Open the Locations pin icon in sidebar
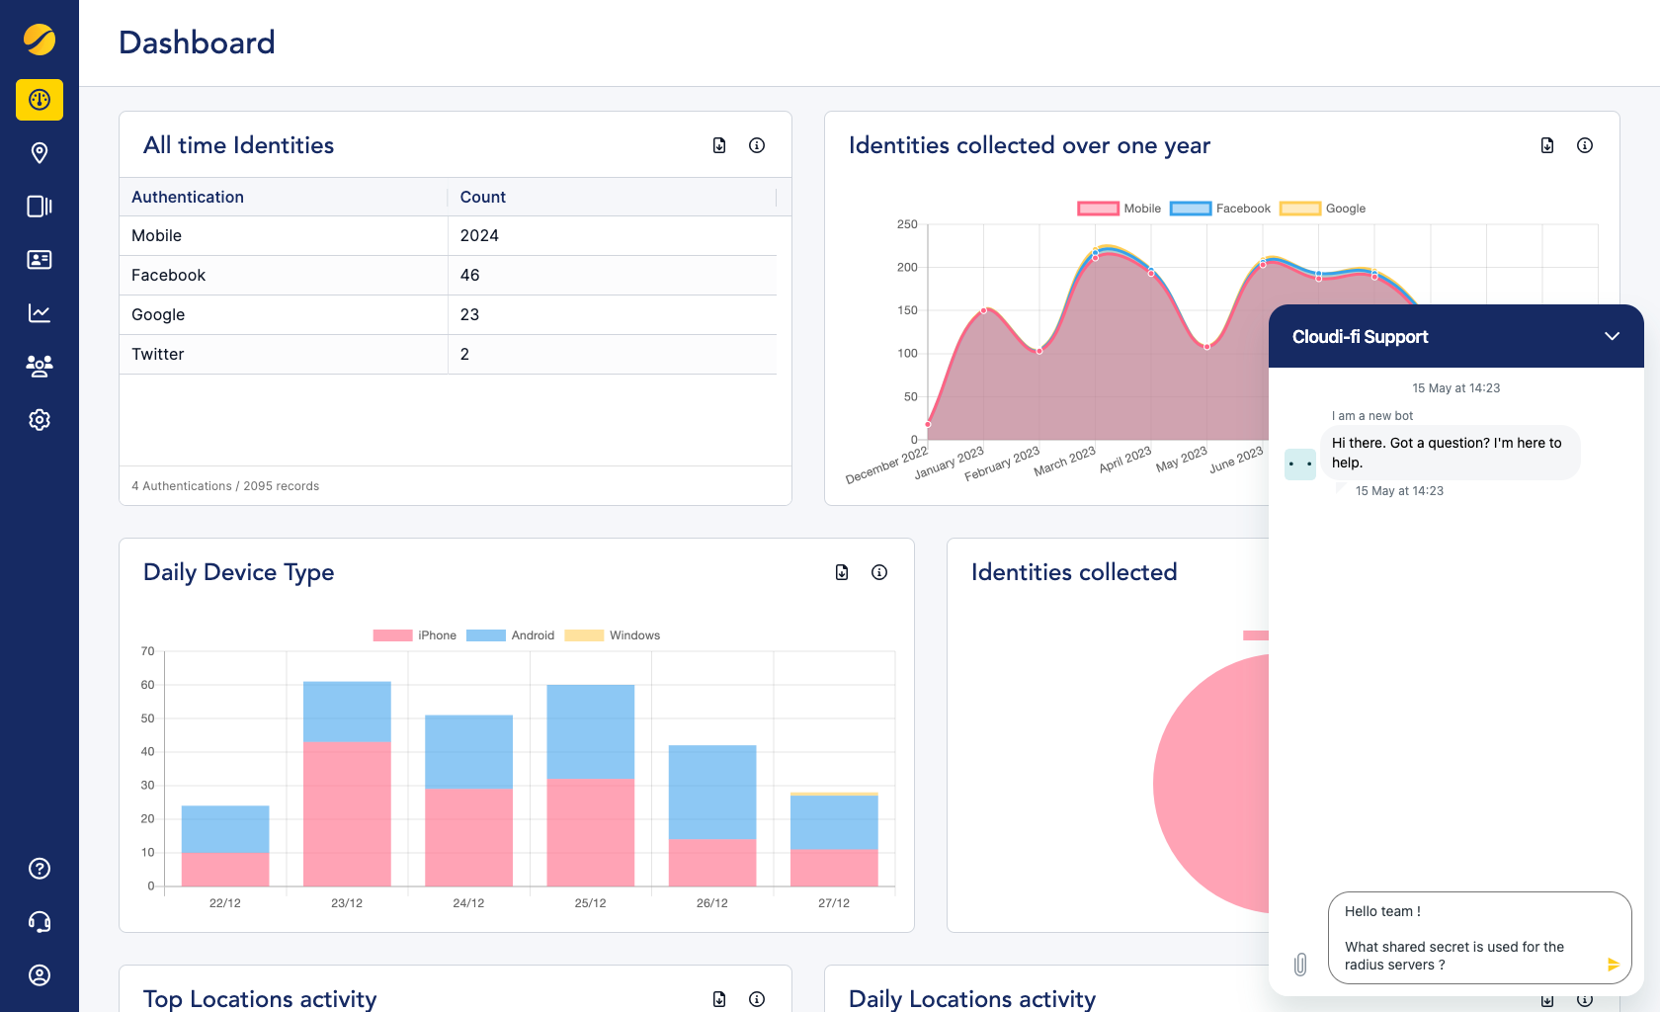This screenshot has height=1012, width=1660. (39, 153)
